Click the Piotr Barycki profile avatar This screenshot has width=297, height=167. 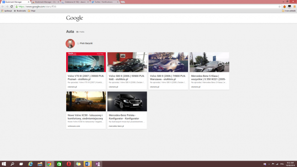(70, 43)
